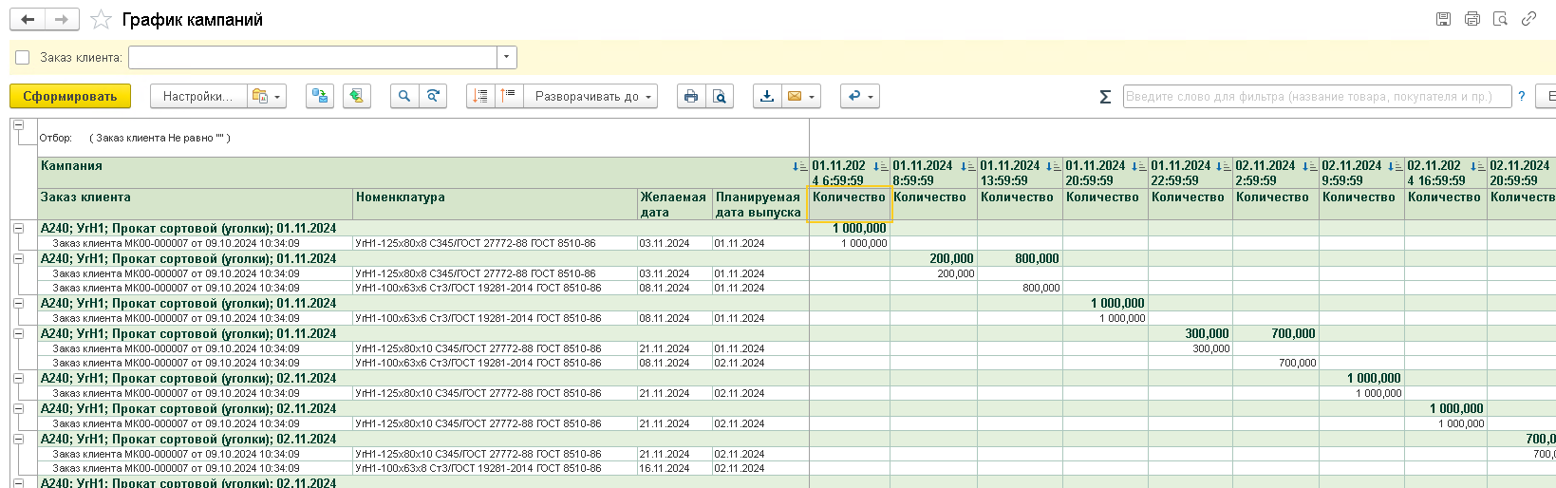
Task: Save report to file with download icon
Action: coord(767,97)
